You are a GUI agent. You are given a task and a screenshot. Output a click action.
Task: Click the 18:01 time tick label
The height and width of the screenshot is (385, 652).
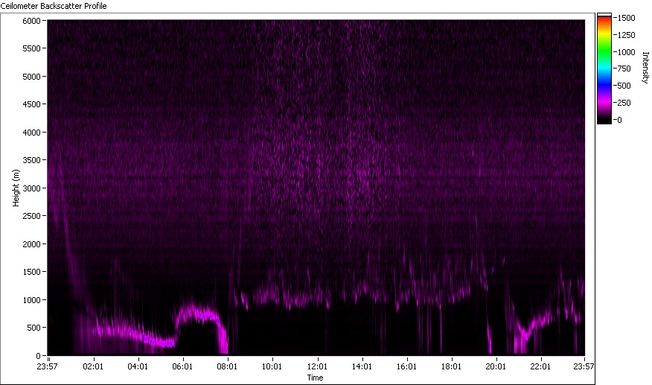(451, 366)
